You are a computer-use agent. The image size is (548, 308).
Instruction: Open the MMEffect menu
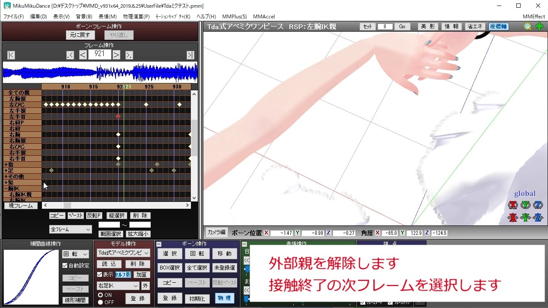click(534, 17)
